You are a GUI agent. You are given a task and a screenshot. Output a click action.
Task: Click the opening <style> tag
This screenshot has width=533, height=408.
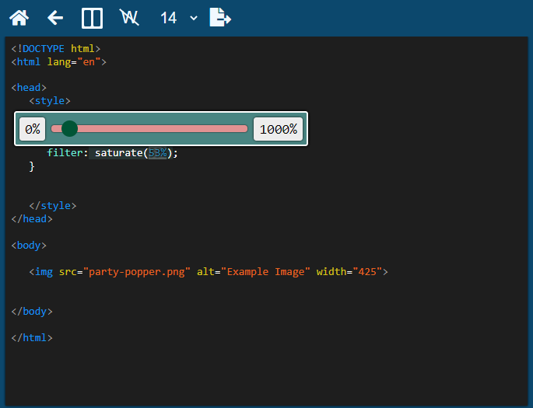click(x=50, y=101)
